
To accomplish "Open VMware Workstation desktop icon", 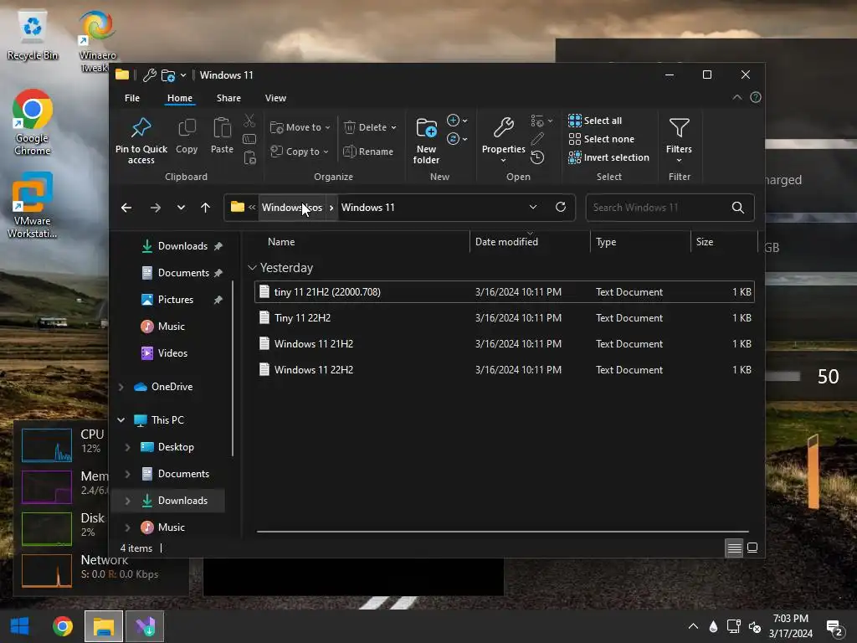I will pos(33,206).
